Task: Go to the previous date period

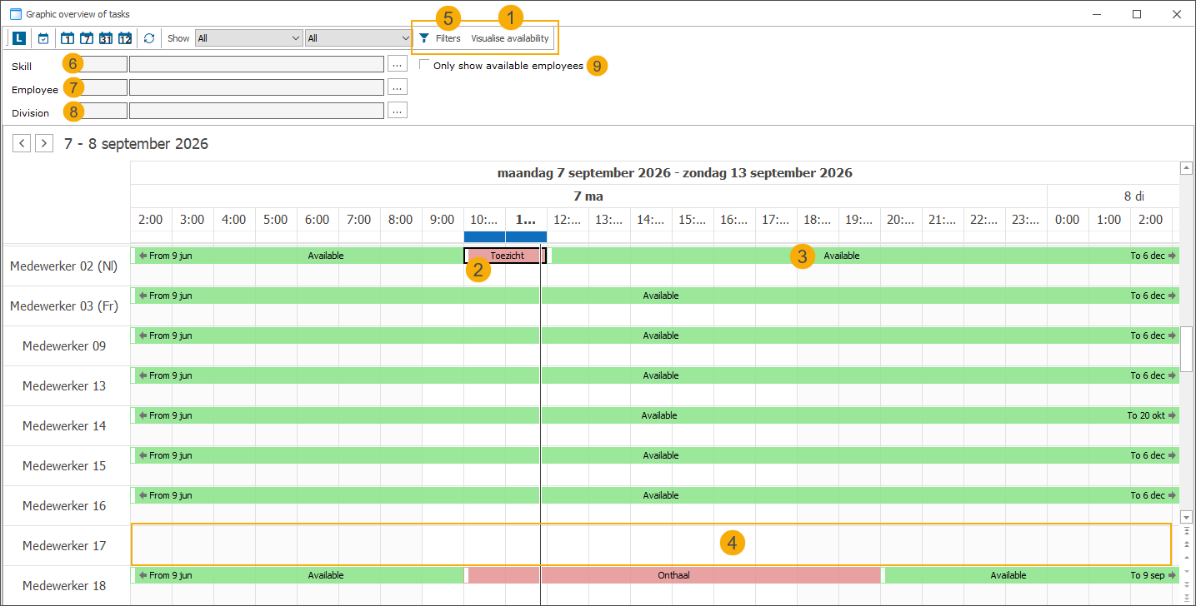Action: [23, 143]
